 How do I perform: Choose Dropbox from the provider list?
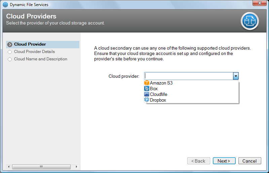pyautogui.click(x=158, y=100)
